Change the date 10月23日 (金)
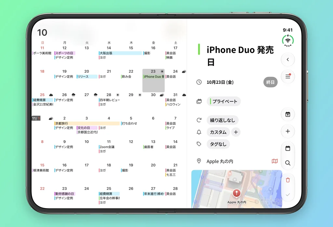 (220, 82)
